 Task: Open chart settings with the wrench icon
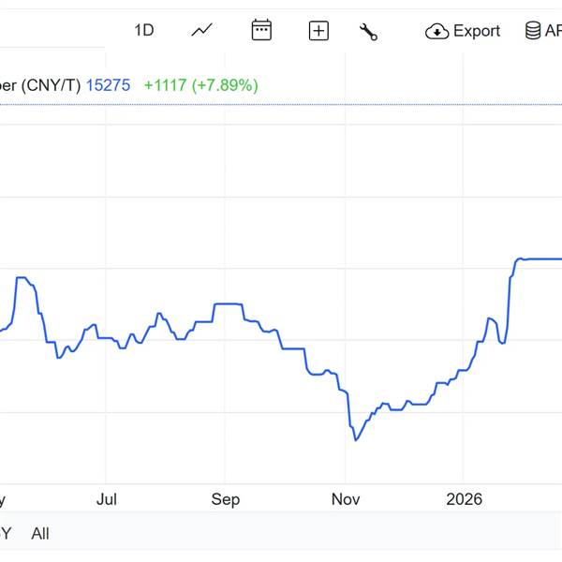click(x=368, y=32)
